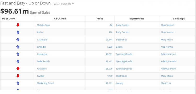Click the $96.61m Sum of Sales total
This screenshot has height=94, width=196.
(x=25, y=11)
